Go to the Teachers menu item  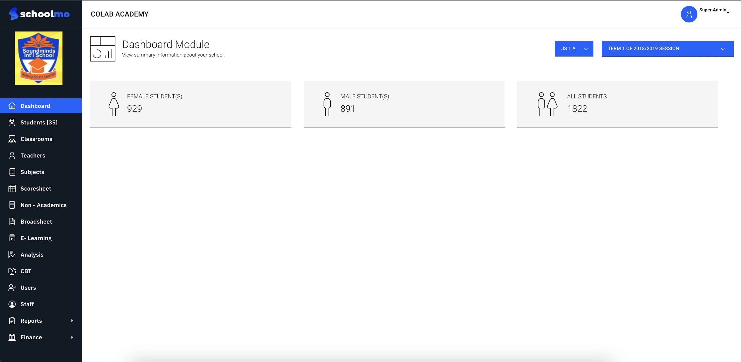tap(33, 155)
